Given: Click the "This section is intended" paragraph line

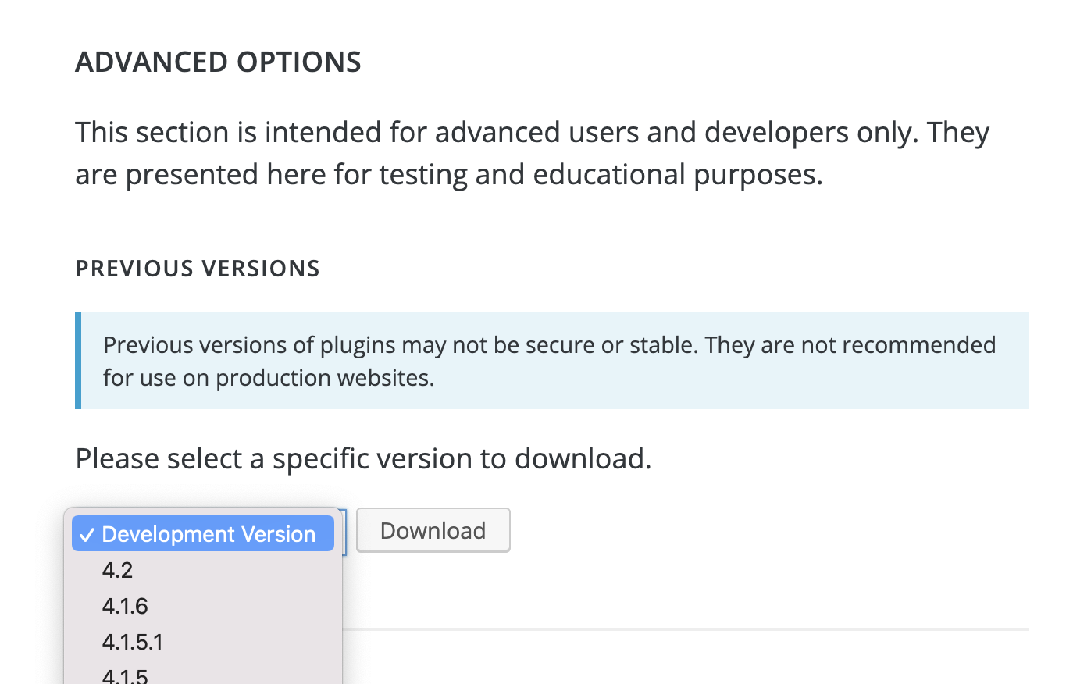Looking at the screenshot, I should pos(533,133).
